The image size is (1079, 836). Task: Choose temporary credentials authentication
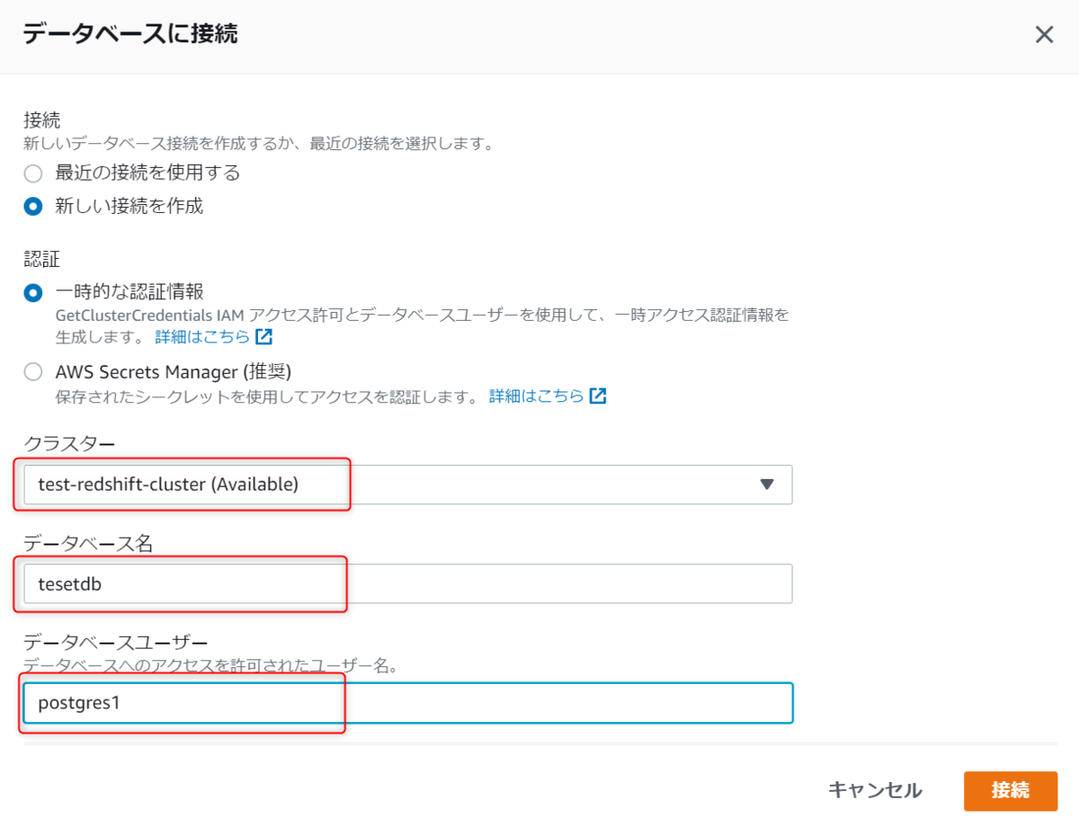33,293
